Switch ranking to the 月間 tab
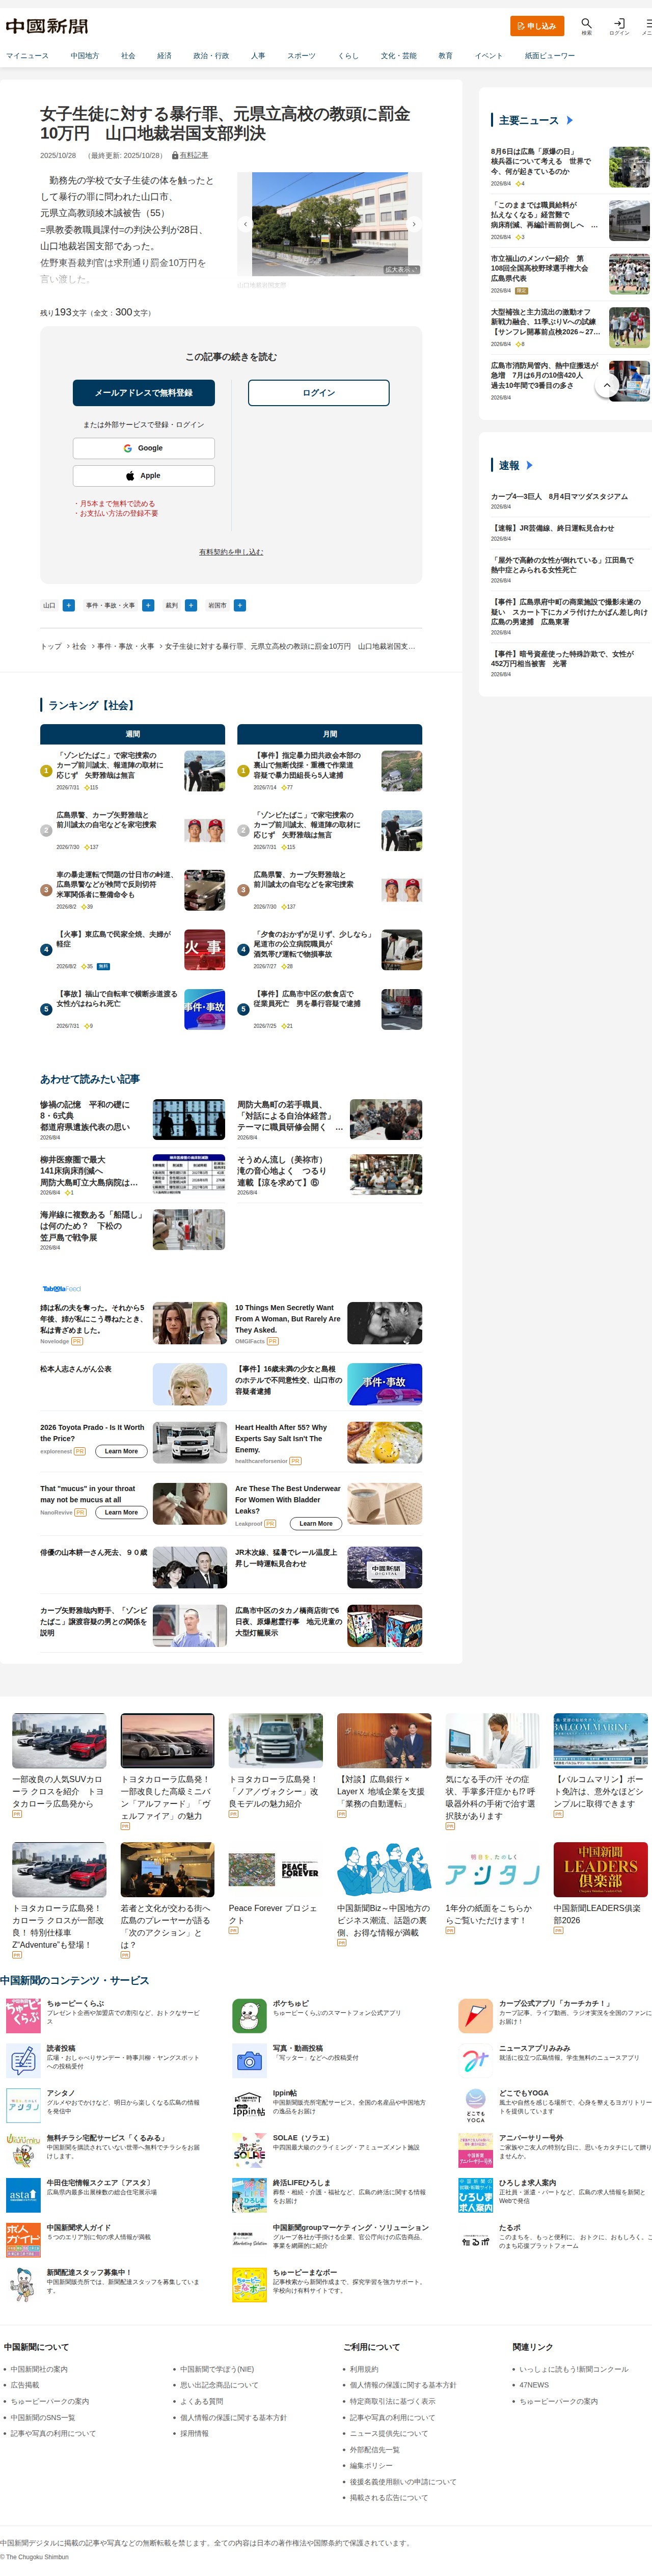This screenshot has height=2576, width=652. 330,735
